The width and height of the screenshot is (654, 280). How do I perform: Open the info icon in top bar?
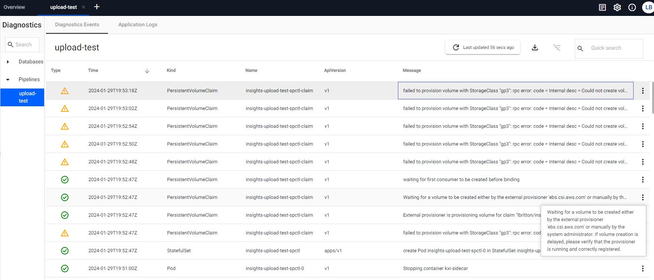pyautogui.click(x=632, y=7)
